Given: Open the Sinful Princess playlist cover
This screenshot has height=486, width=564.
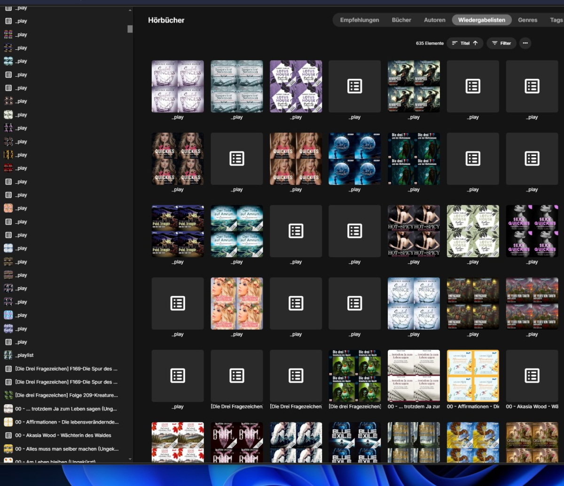Looking at the screenshot, I should click(x=178, y=86).
